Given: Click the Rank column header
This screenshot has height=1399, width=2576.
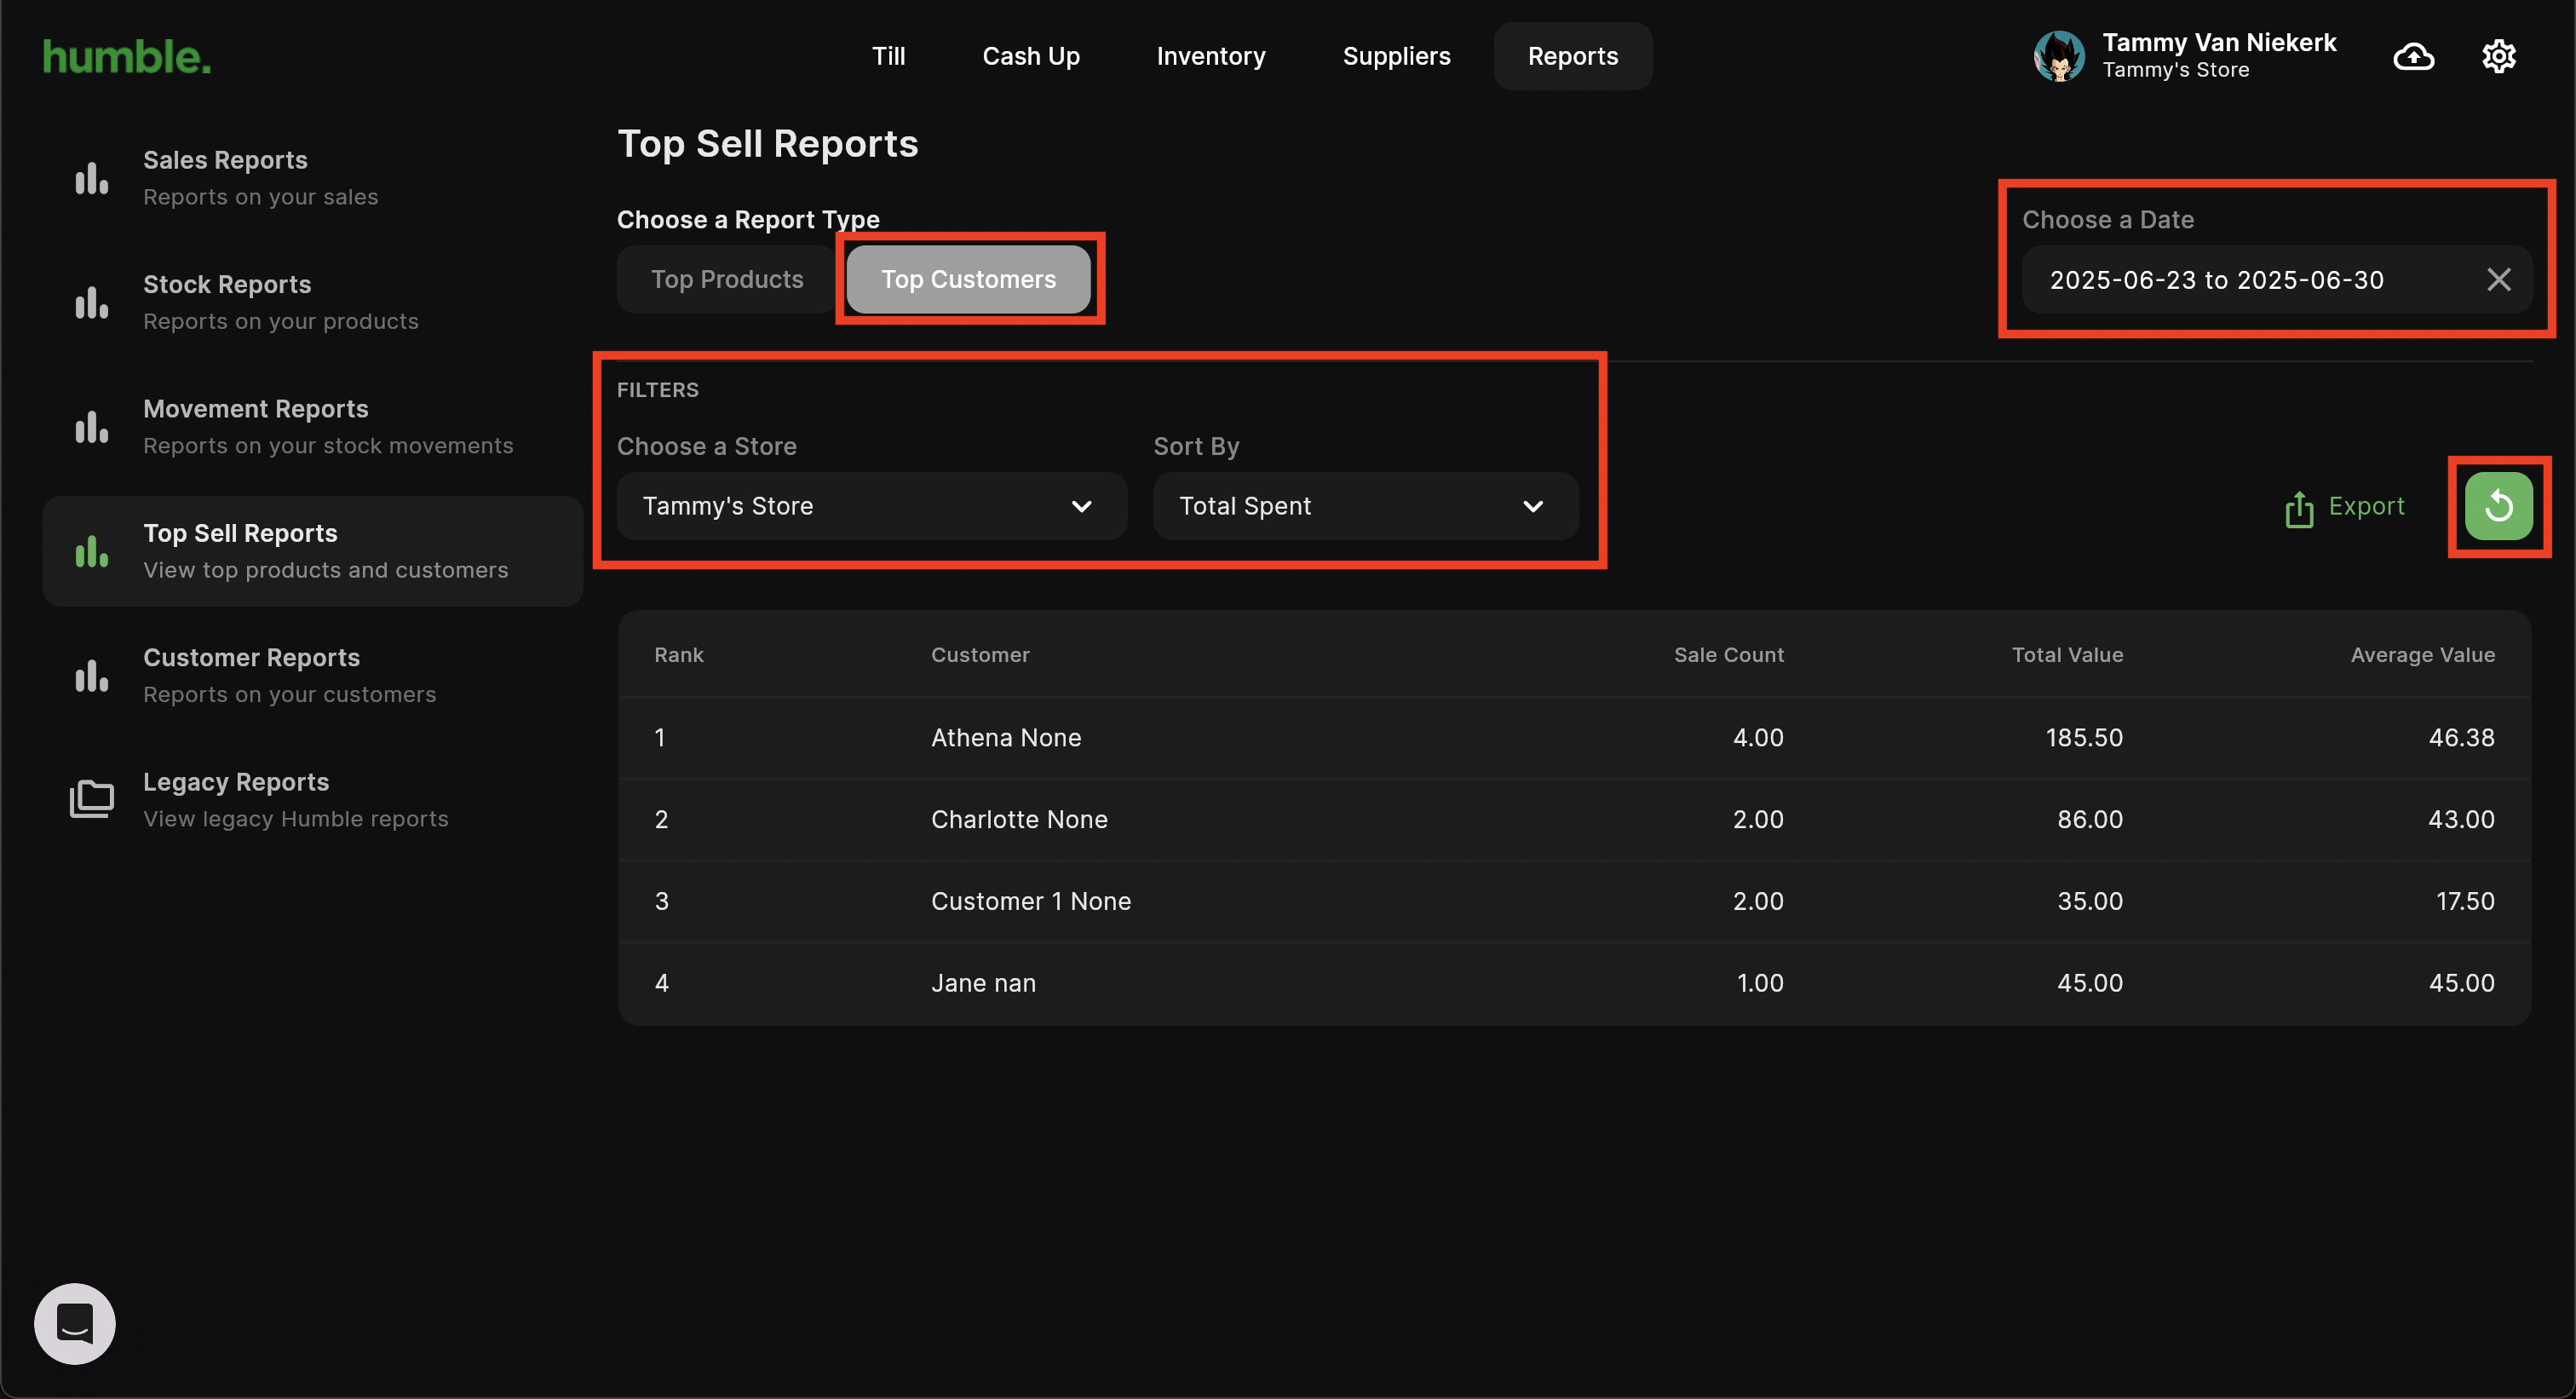Looking at the screenshot, I should [x=679, y=655].
